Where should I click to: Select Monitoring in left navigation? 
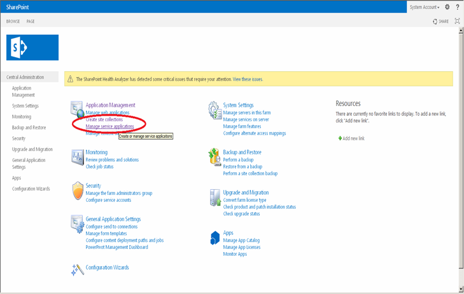[21, 117]
